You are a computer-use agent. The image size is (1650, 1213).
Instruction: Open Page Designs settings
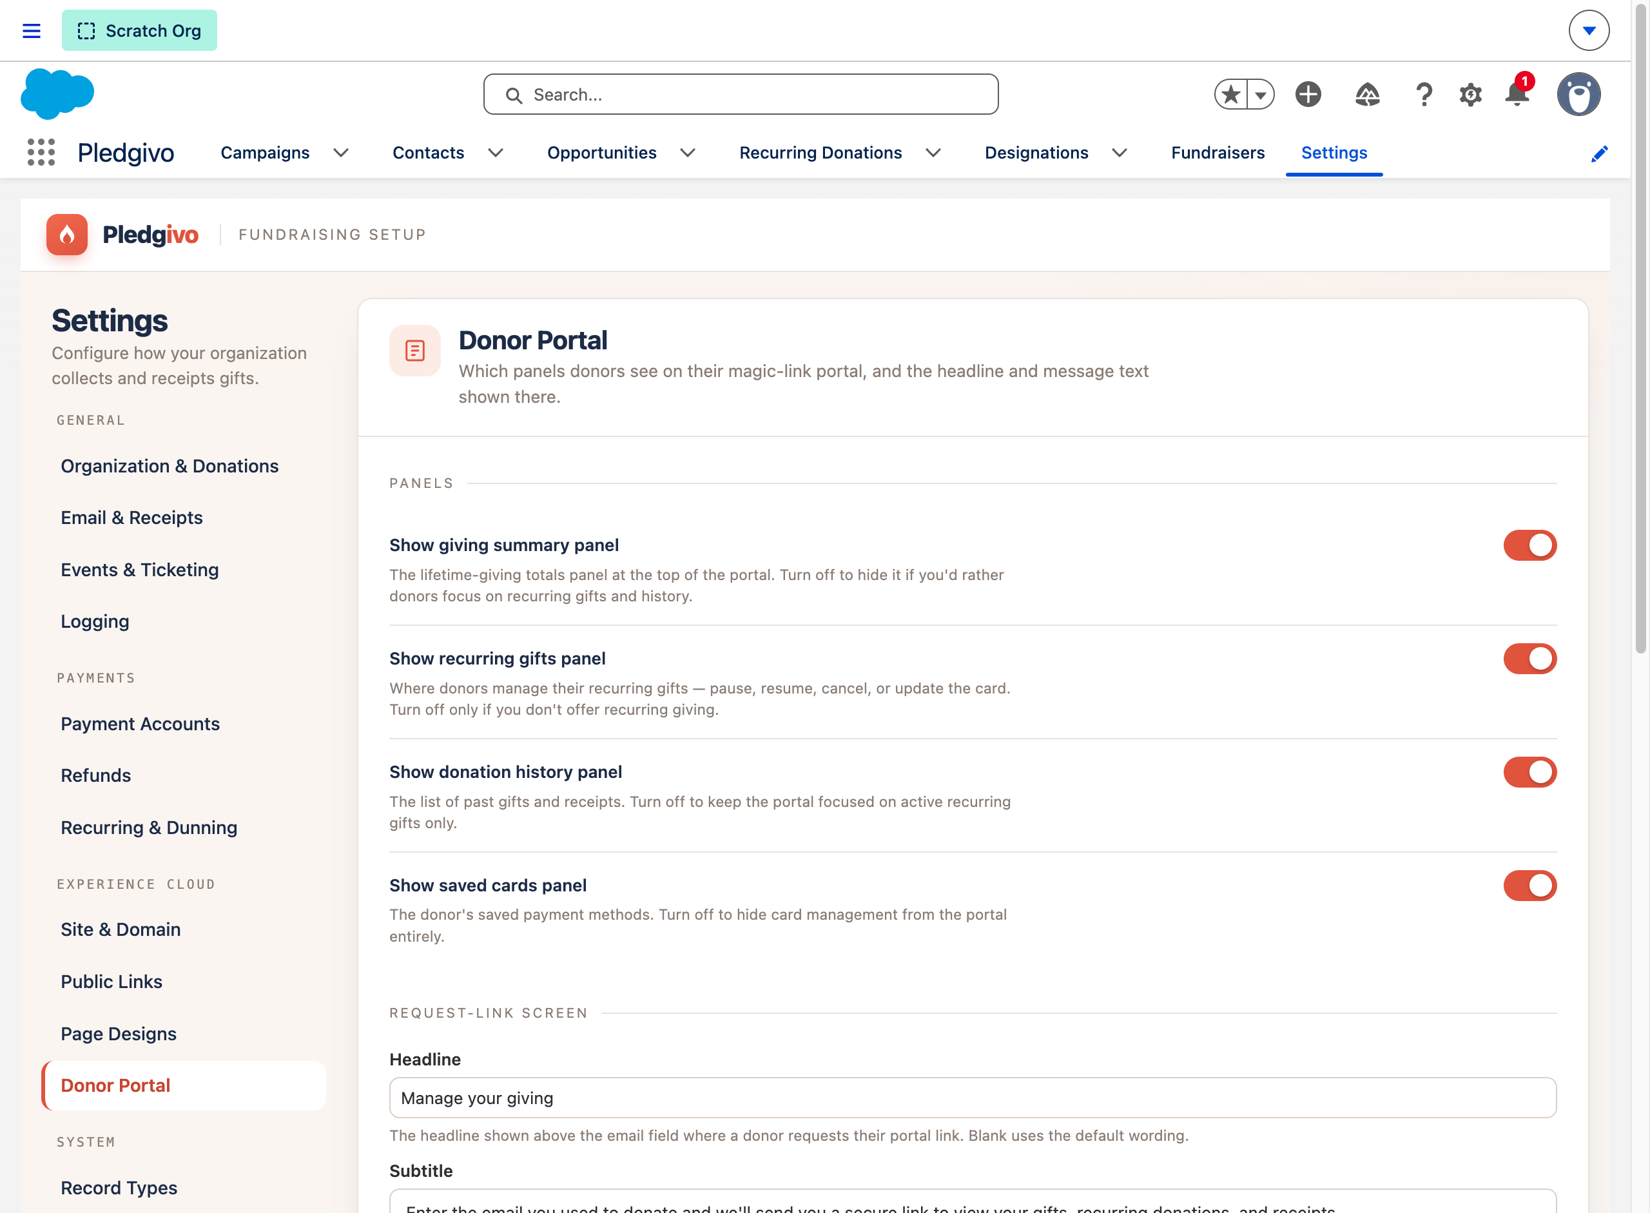coord(184,1034)
